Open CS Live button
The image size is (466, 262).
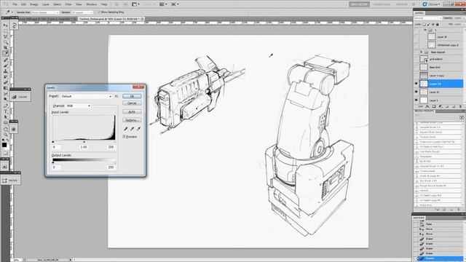point(432,4)
